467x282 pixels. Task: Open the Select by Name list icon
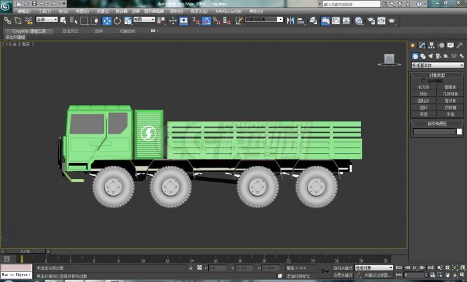[x=73, y=21]
